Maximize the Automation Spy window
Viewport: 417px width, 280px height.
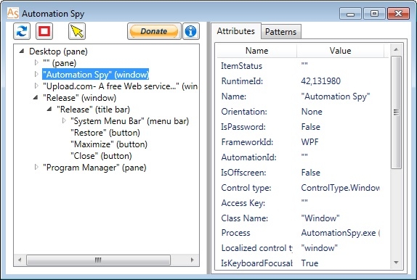point(374,13)
